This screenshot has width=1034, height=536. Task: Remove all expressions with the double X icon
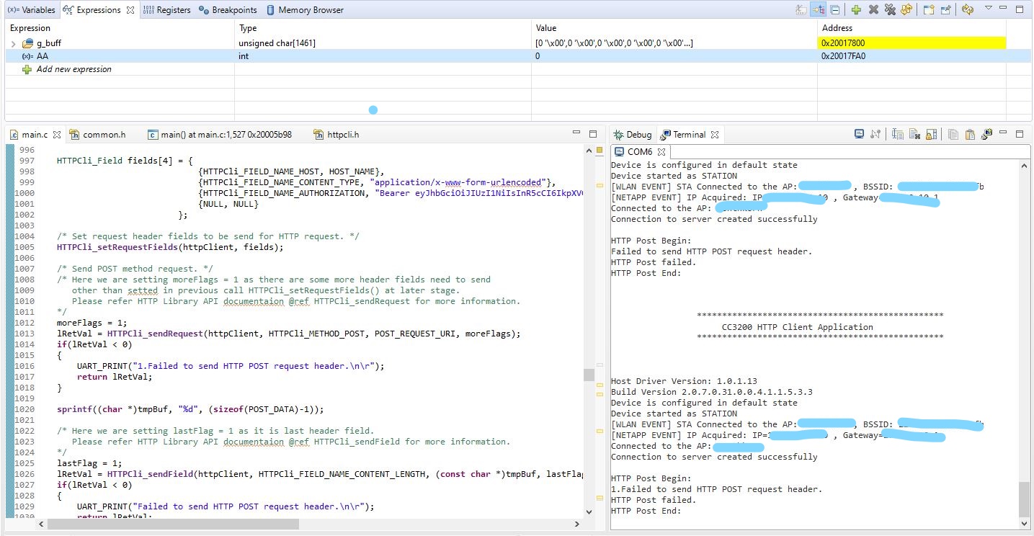[890, 10]
